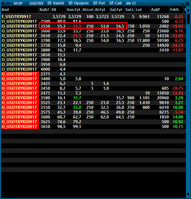Uncheck the Opsiyon checkbox
Viewport: 191px width, 199px height.
pos(71,3)
